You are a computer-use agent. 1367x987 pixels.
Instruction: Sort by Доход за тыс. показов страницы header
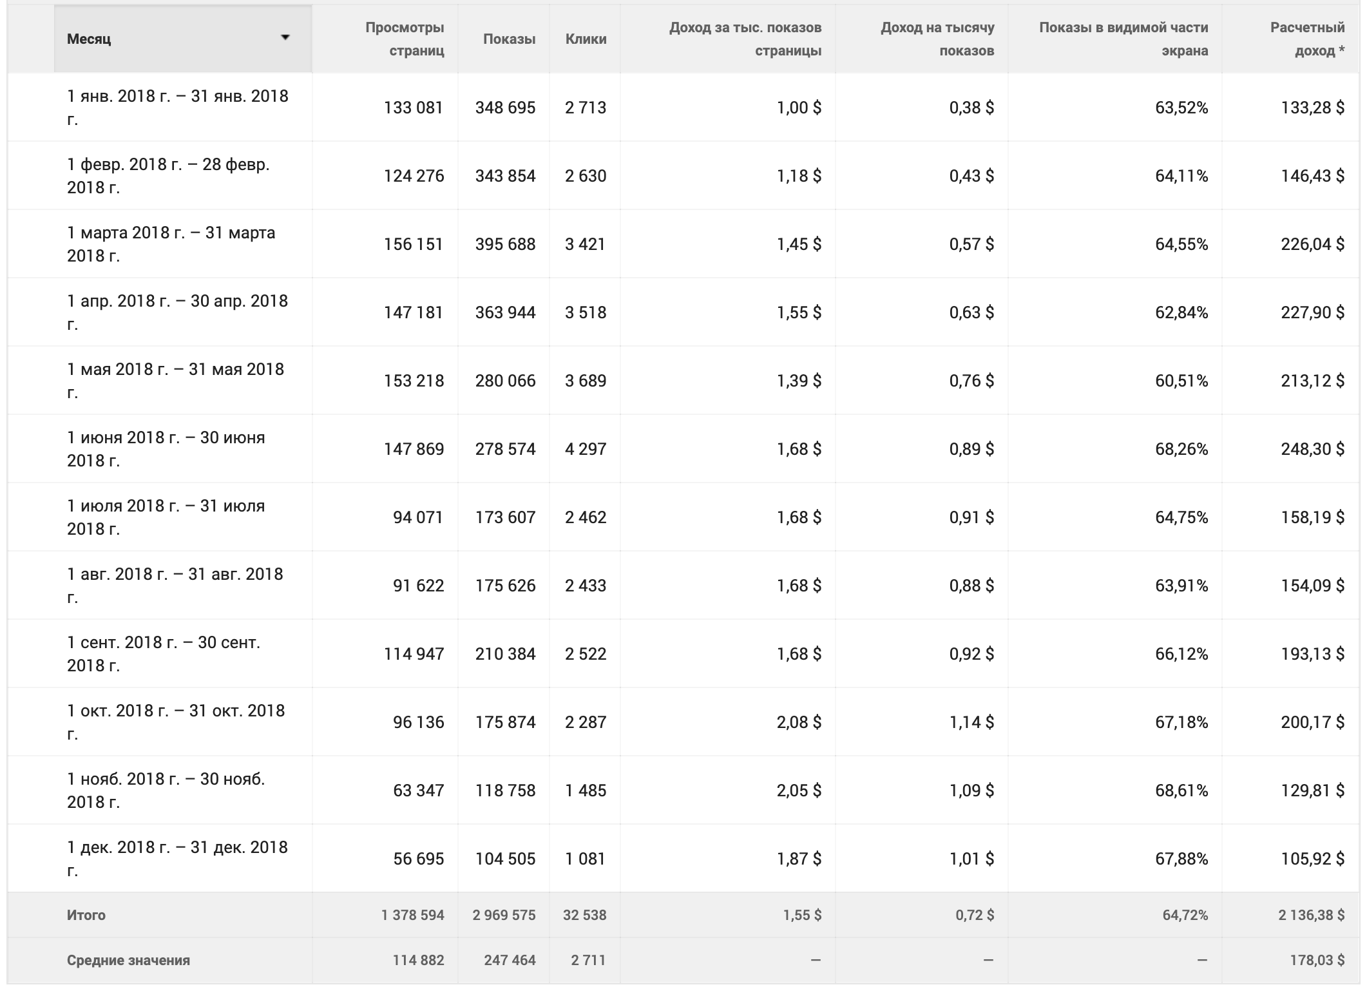(745, 39)
